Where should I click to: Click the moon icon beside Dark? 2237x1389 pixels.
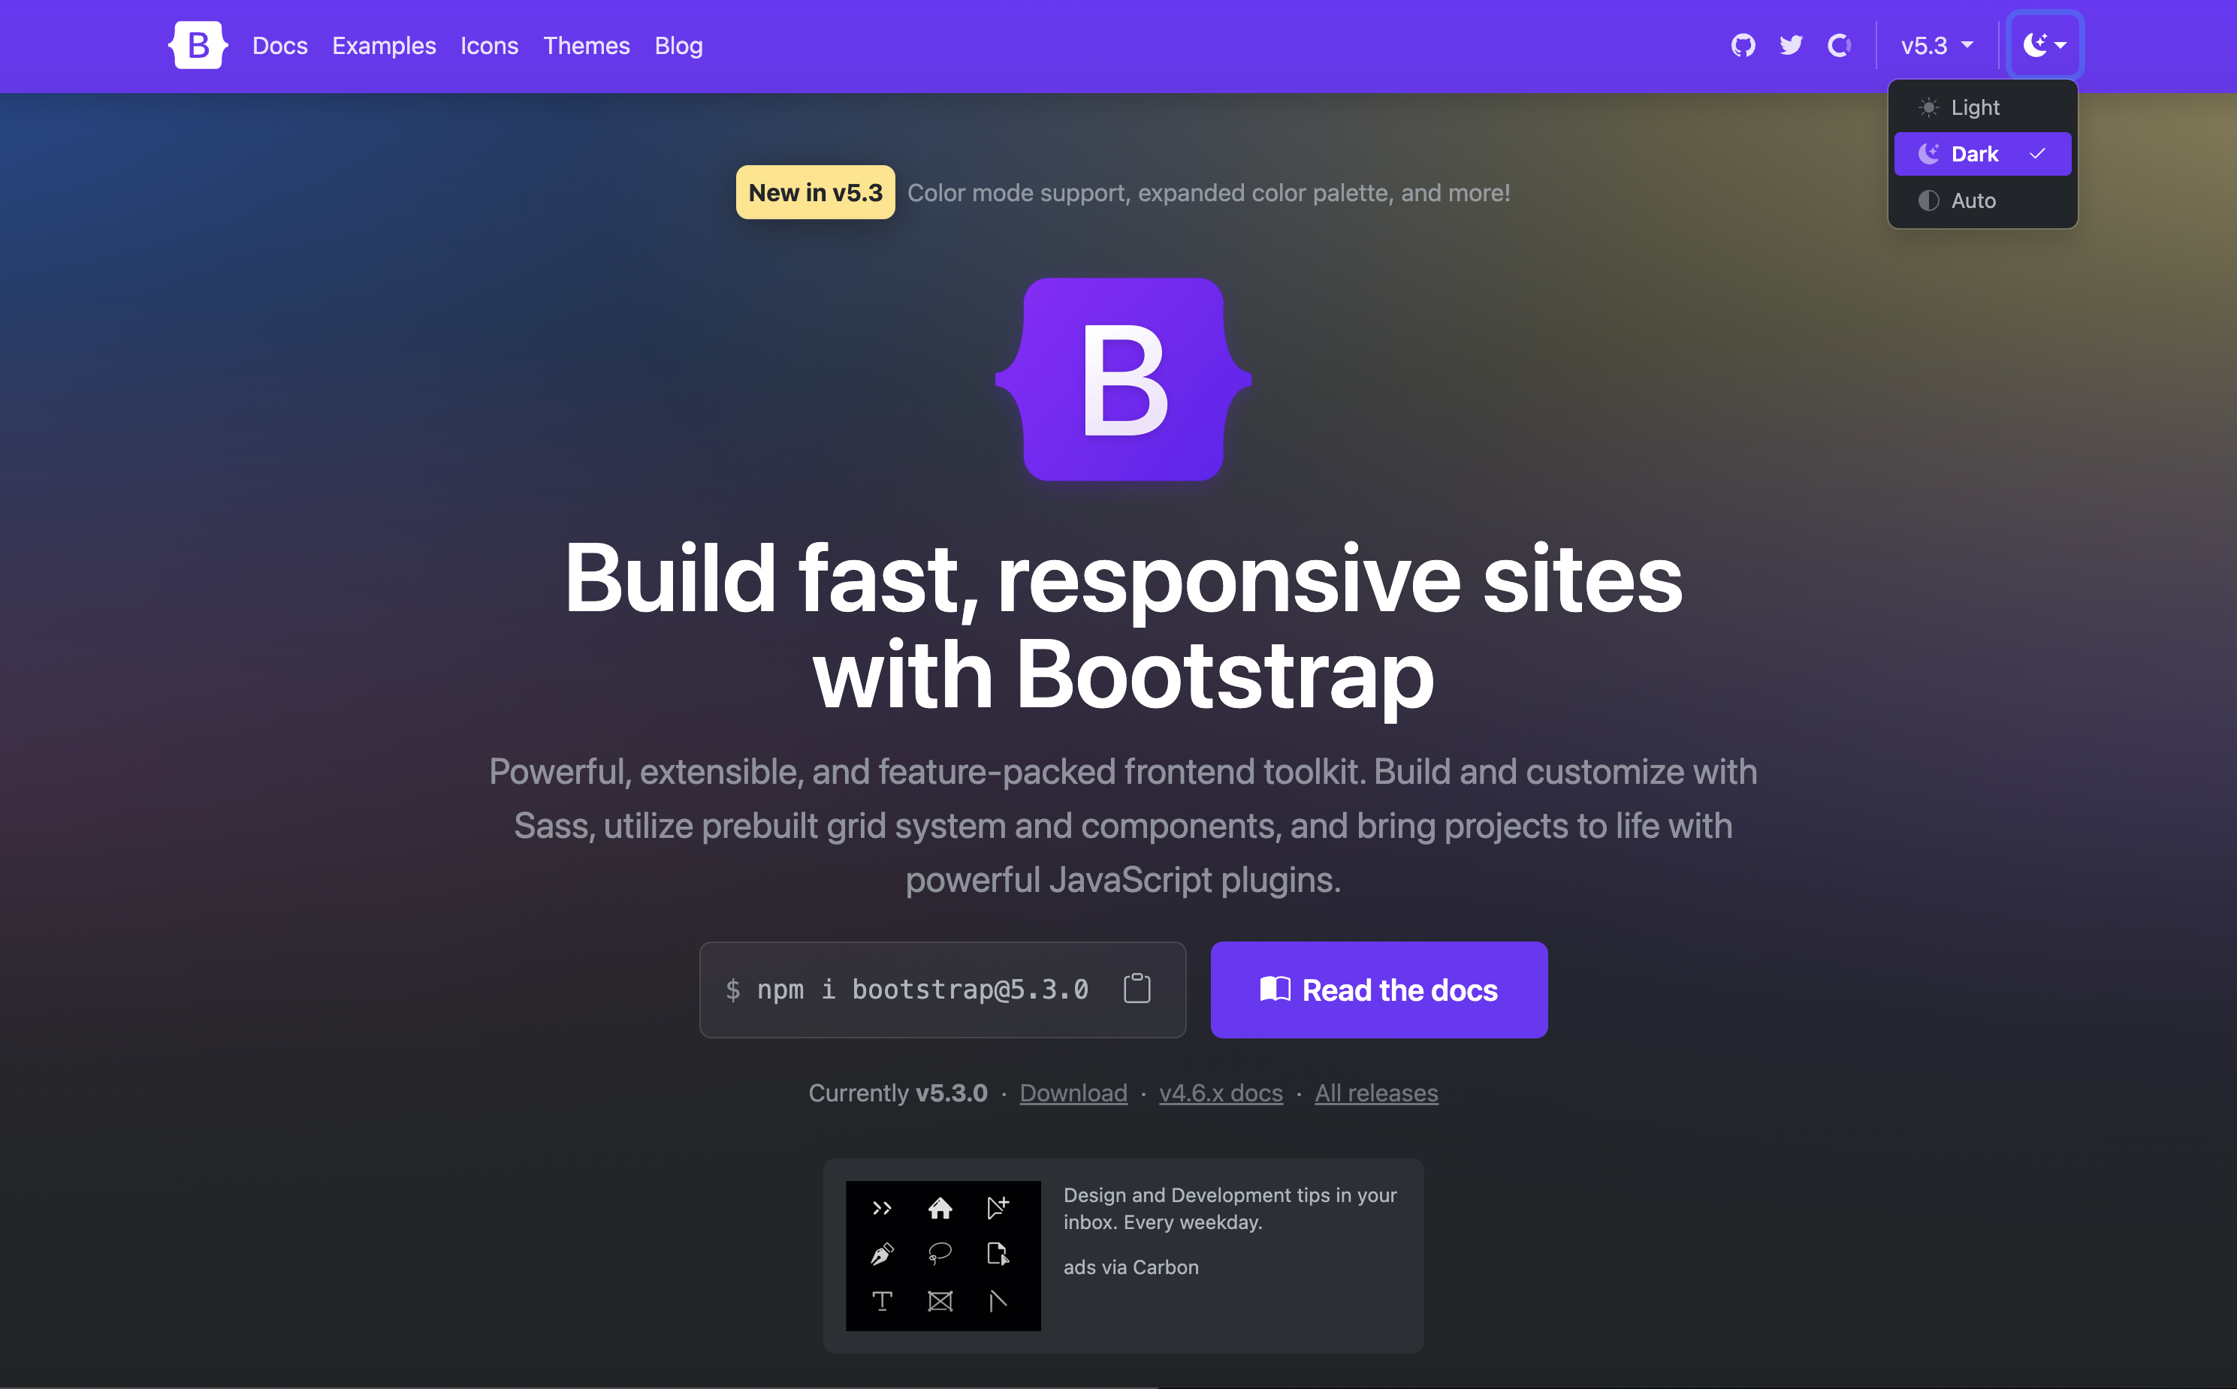[1928, 153]
